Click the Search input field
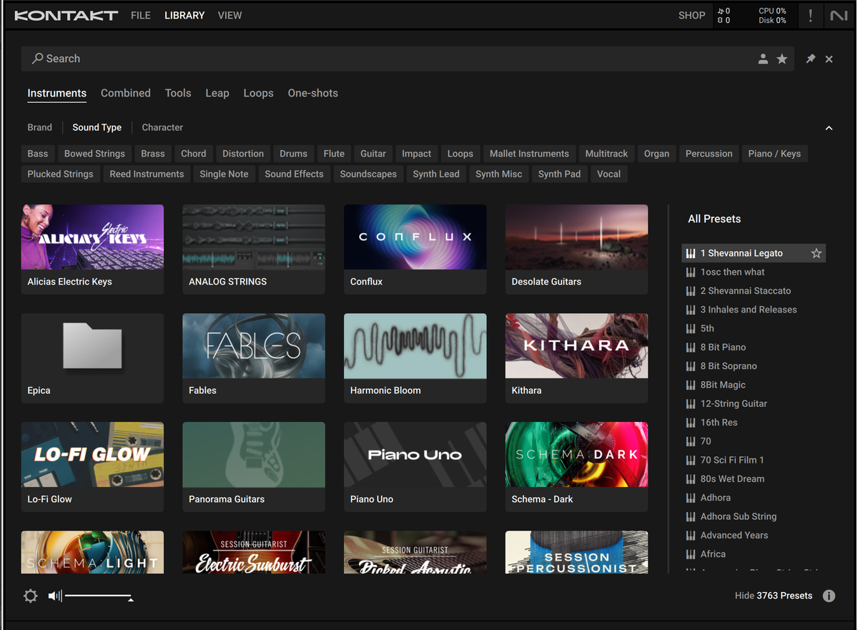Screen dimensions: 858x630 pyautogui.click(x=386, y=59)
